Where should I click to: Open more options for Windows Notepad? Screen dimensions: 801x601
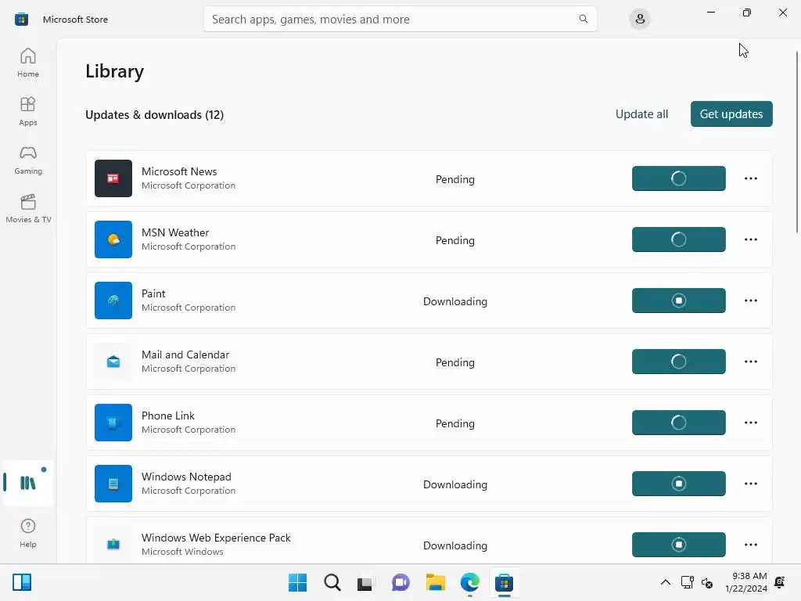coord(750,484)
